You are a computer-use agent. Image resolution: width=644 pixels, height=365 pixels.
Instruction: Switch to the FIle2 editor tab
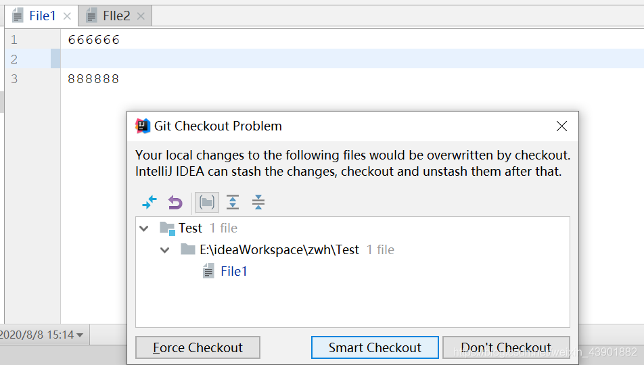pyautogui.click(x=116, y=16)
